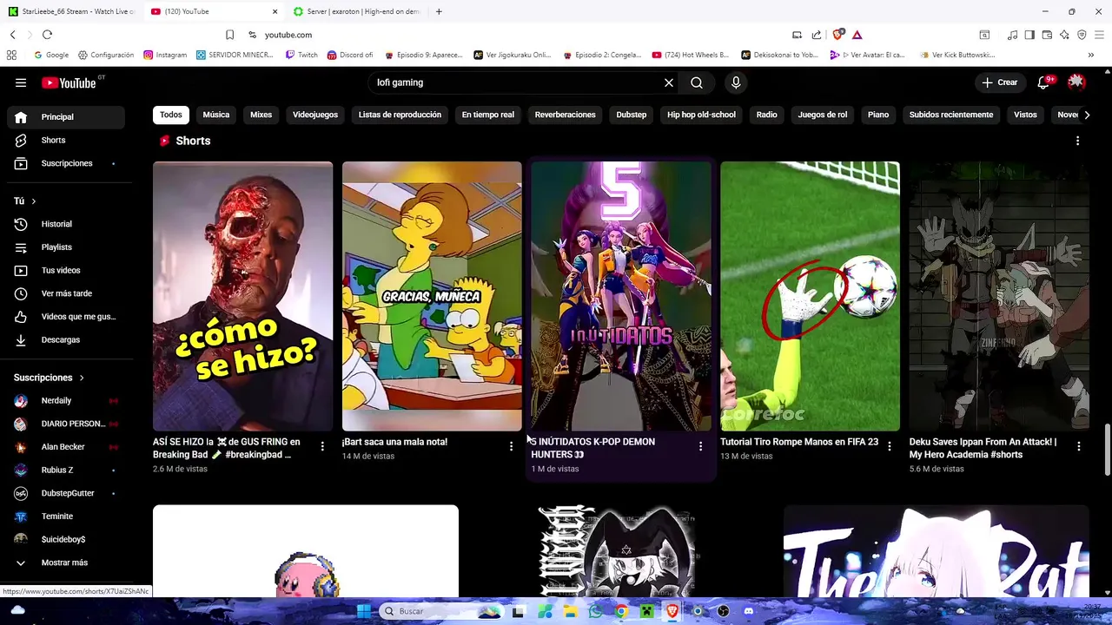Open the FIFA 23 goalkeeper short thumbnail

810,296
